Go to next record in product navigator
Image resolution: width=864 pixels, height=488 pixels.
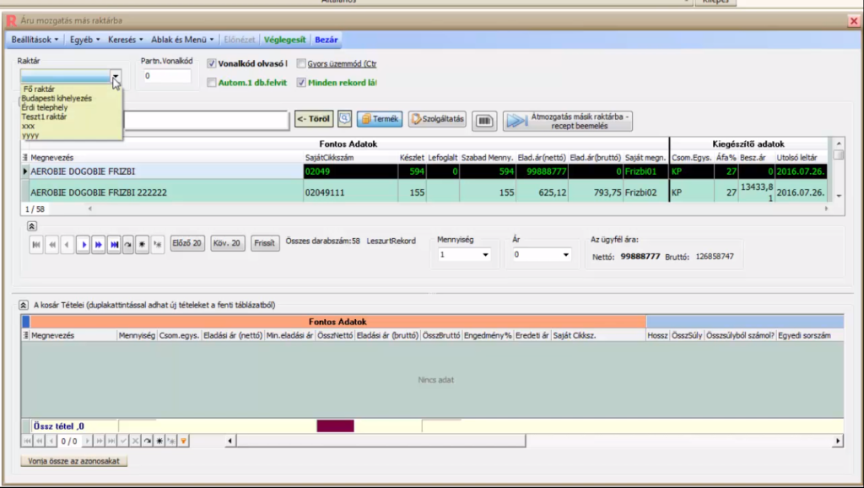[x=83, y=244]
